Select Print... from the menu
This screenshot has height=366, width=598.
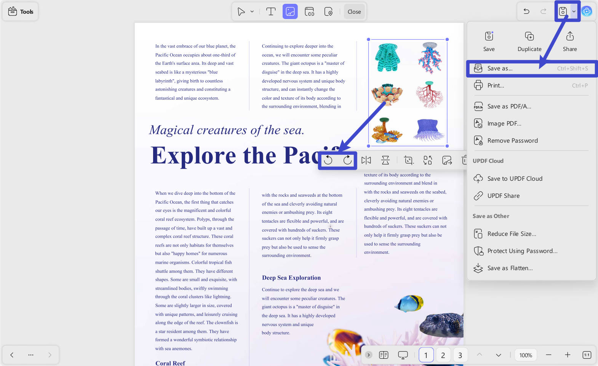point(532,86)
